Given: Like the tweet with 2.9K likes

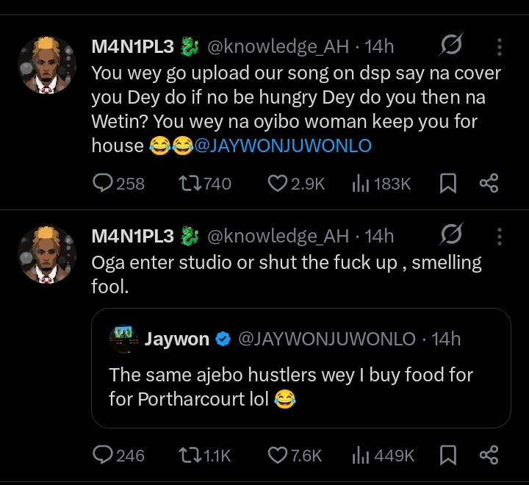Looking at the screenshot, I should [x=277, y=184].
